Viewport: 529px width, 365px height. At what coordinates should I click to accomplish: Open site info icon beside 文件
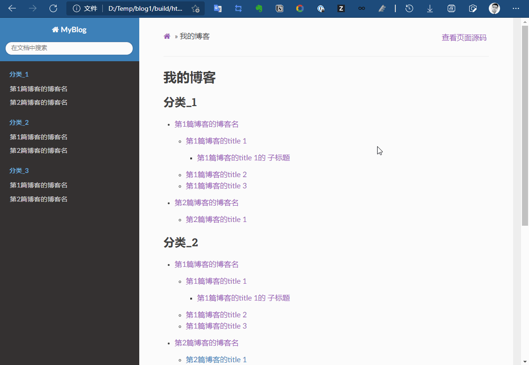77,8
